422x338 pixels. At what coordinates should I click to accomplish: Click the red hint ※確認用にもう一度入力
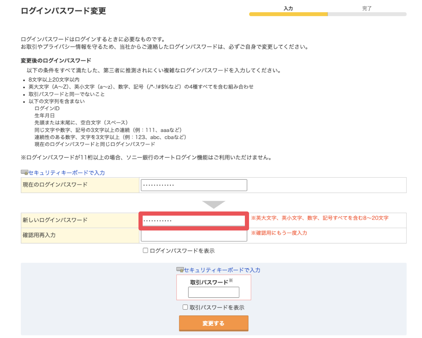(x=279, y=233)
